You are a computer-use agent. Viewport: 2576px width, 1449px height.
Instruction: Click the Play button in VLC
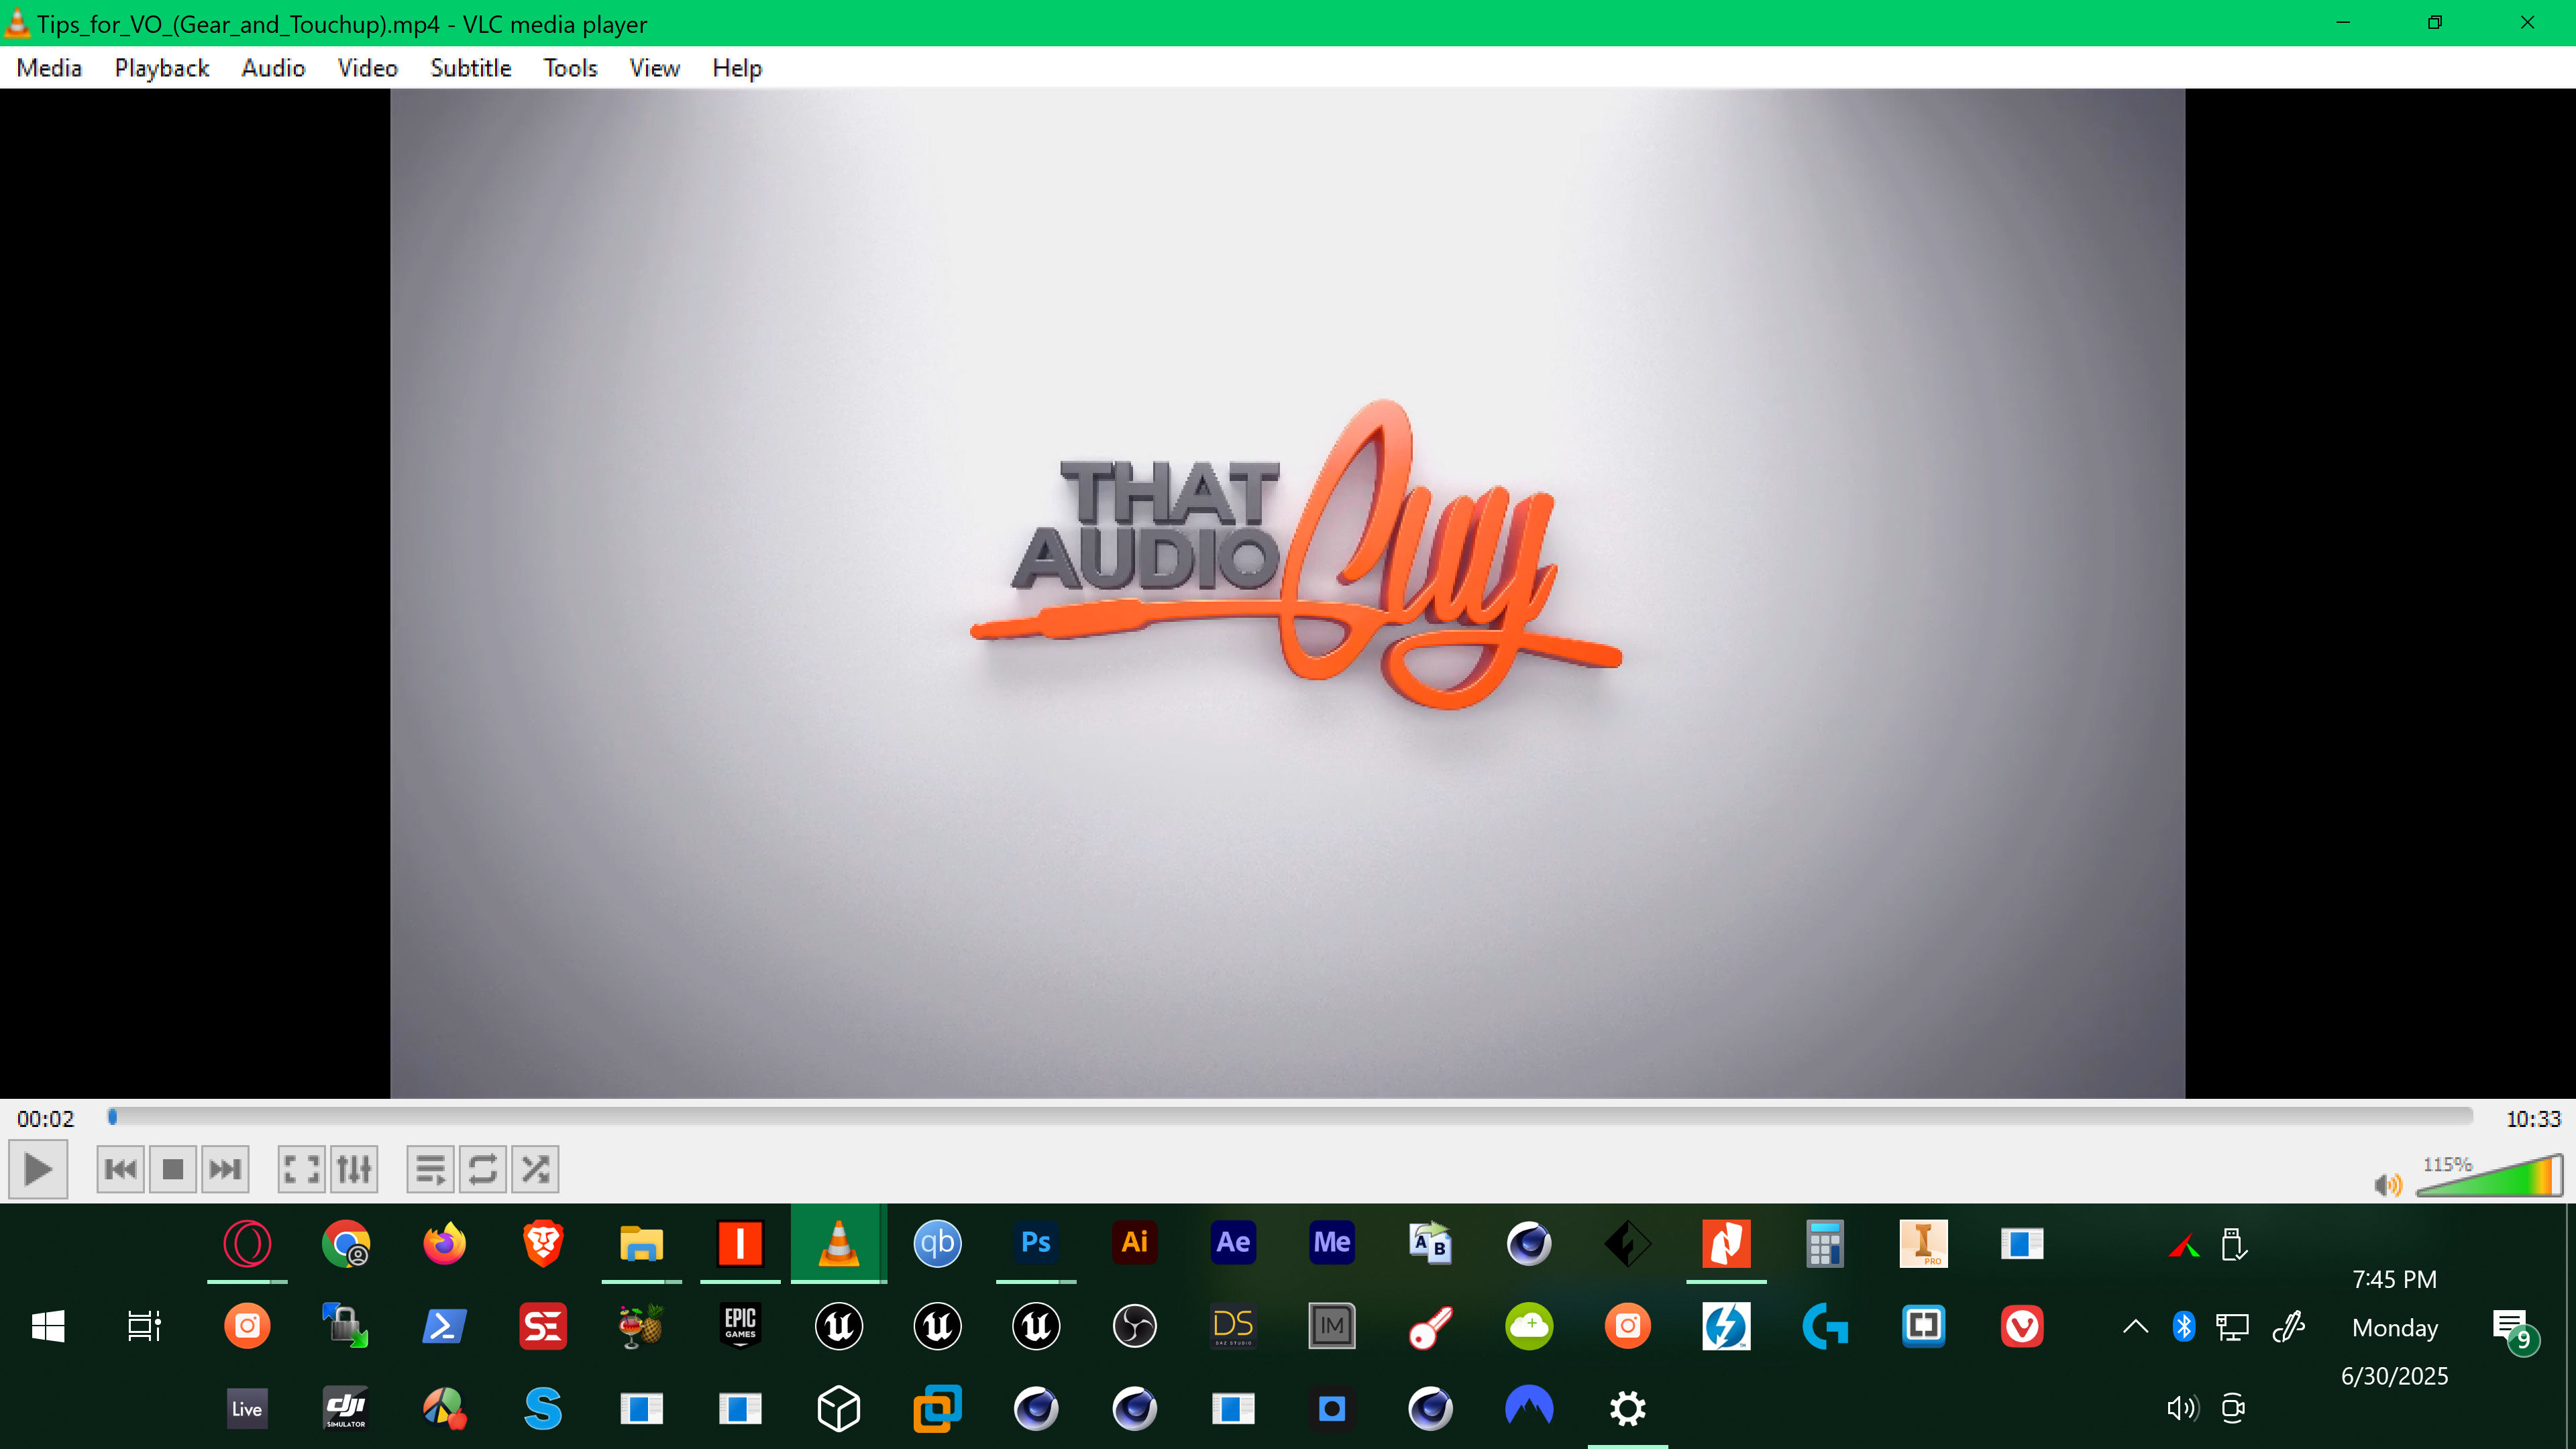[x=38, y=1169]
